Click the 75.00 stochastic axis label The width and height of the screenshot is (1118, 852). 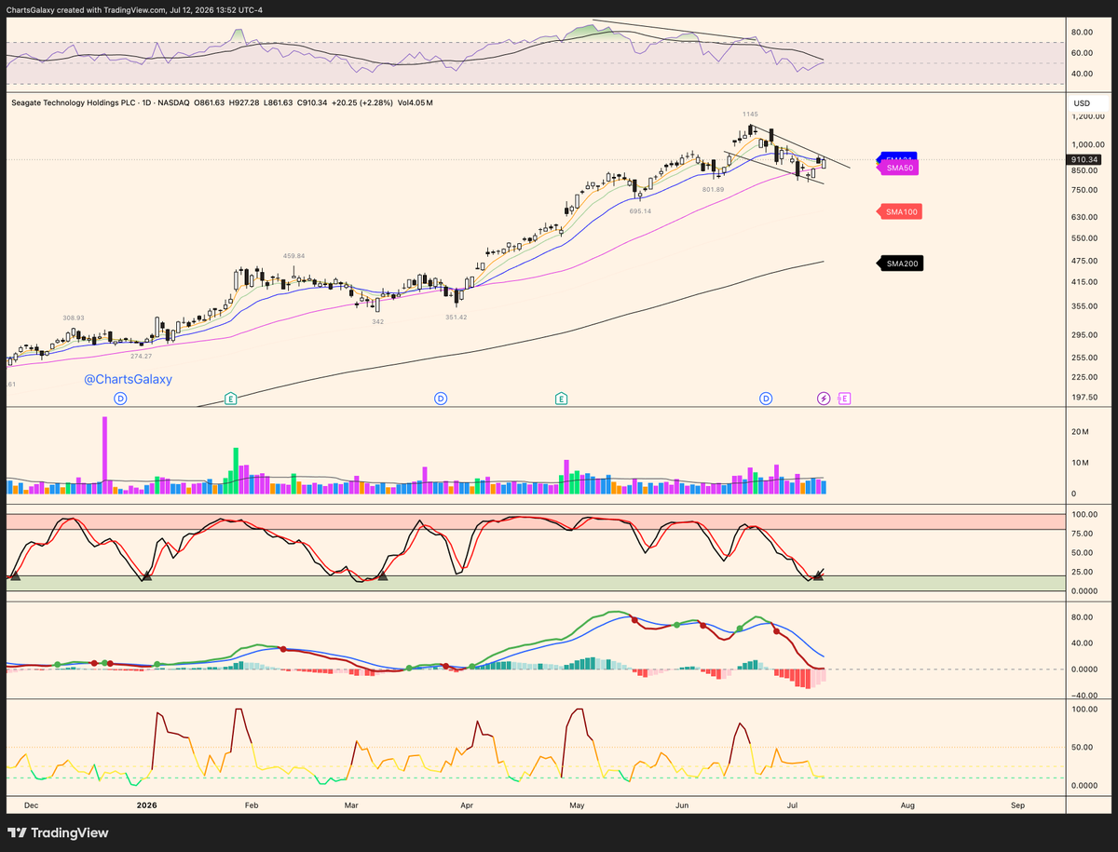1084,534
